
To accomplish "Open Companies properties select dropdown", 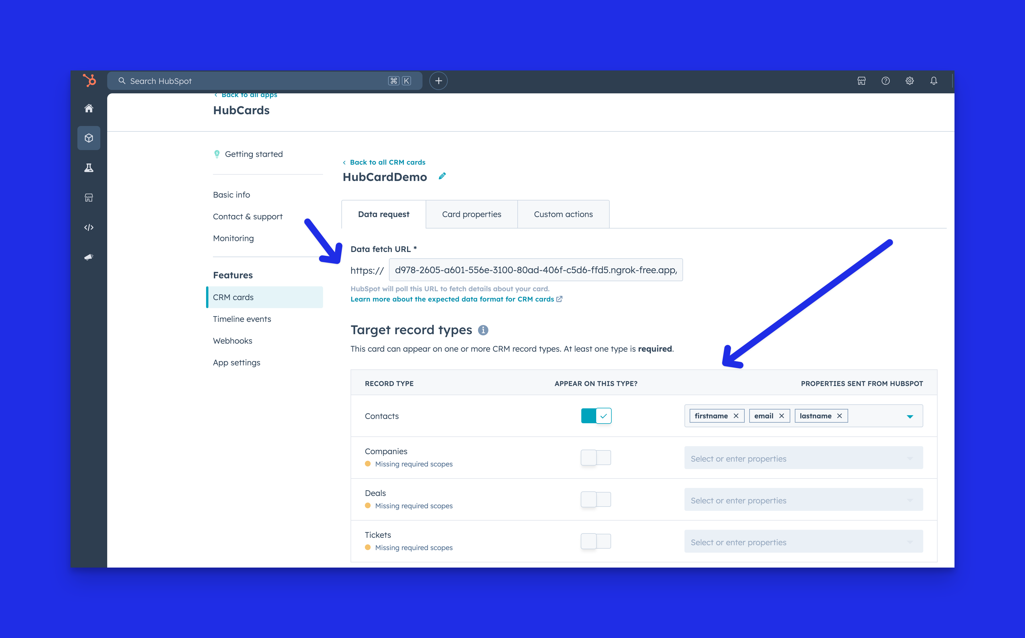I will point(803,458).
